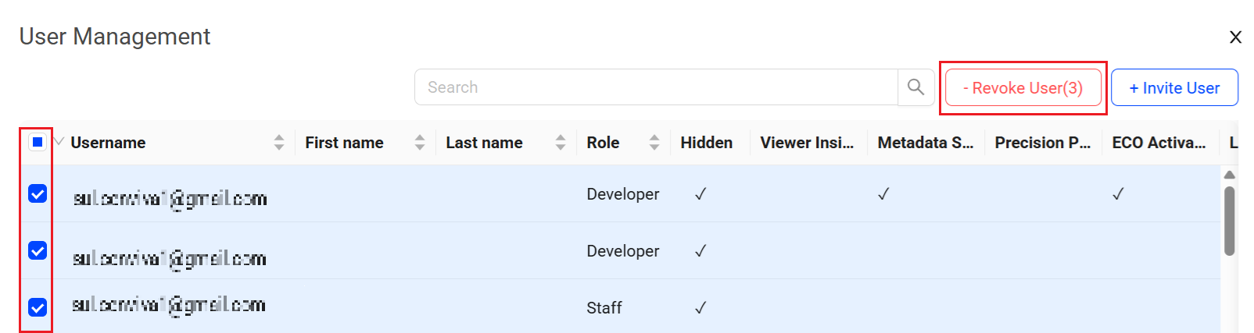Click the Invite User button

point(1173,88)
